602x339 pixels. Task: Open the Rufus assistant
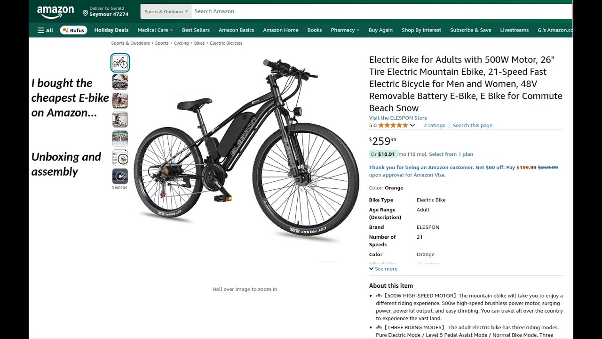[x=73, y=30]
